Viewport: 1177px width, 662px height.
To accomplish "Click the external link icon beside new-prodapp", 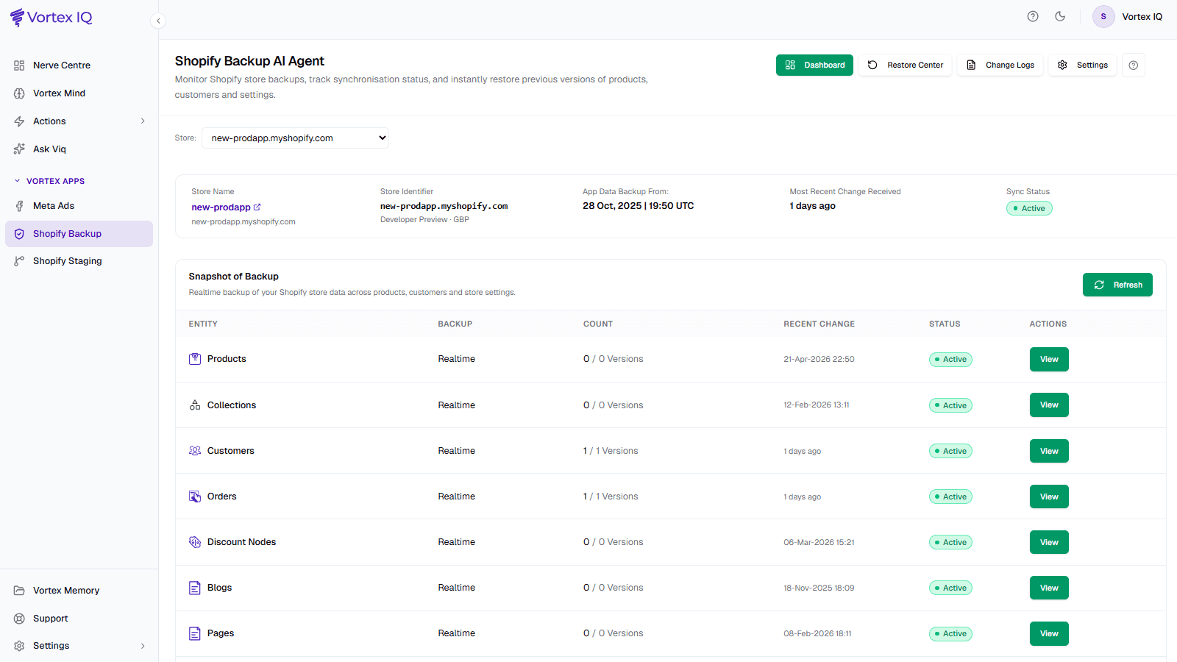I will pyautogui.click(x=257, y=207).
